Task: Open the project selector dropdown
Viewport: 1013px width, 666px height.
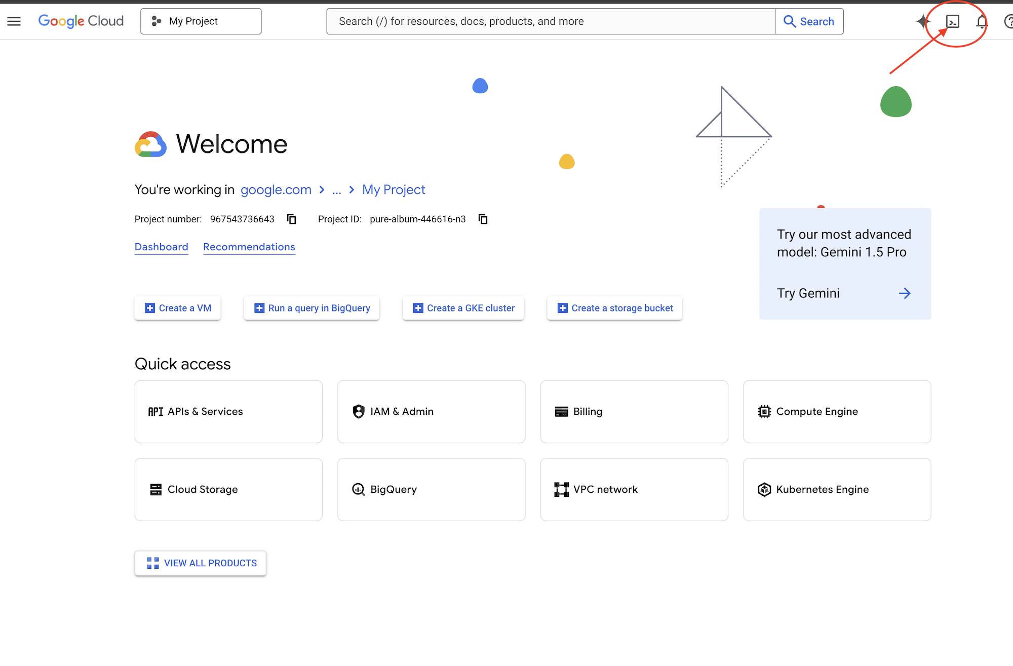Action: click(x=201, y=21)
